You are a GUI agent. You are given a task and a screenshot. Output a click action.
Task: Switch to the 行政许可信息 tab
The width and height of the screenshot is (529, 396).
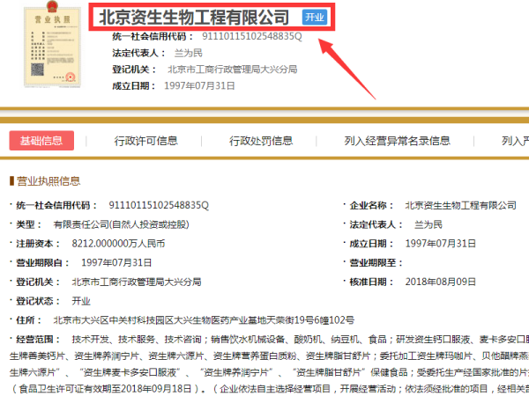(145, 141)
